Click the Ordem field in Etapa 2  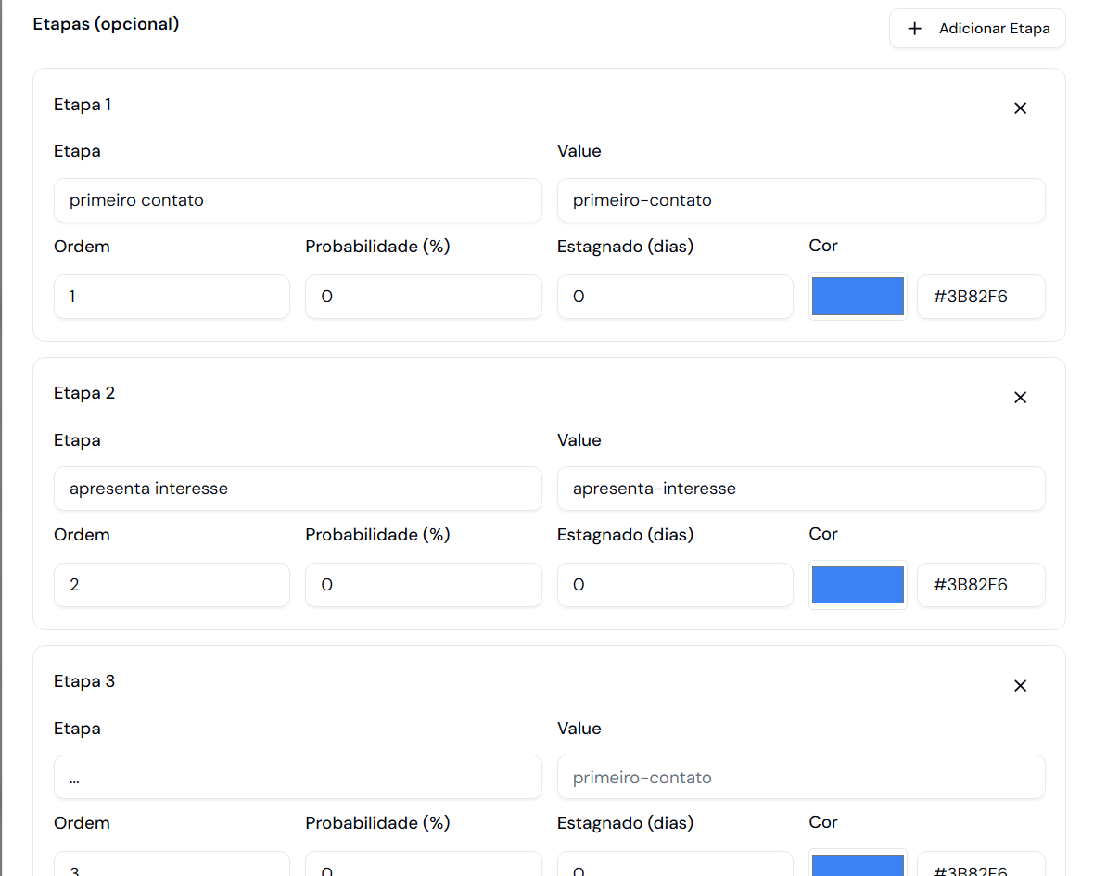[172, 585]
